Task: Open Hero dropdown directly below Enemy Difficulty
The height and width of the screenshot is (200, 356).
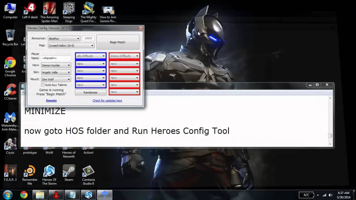Action: click(124, 64)
